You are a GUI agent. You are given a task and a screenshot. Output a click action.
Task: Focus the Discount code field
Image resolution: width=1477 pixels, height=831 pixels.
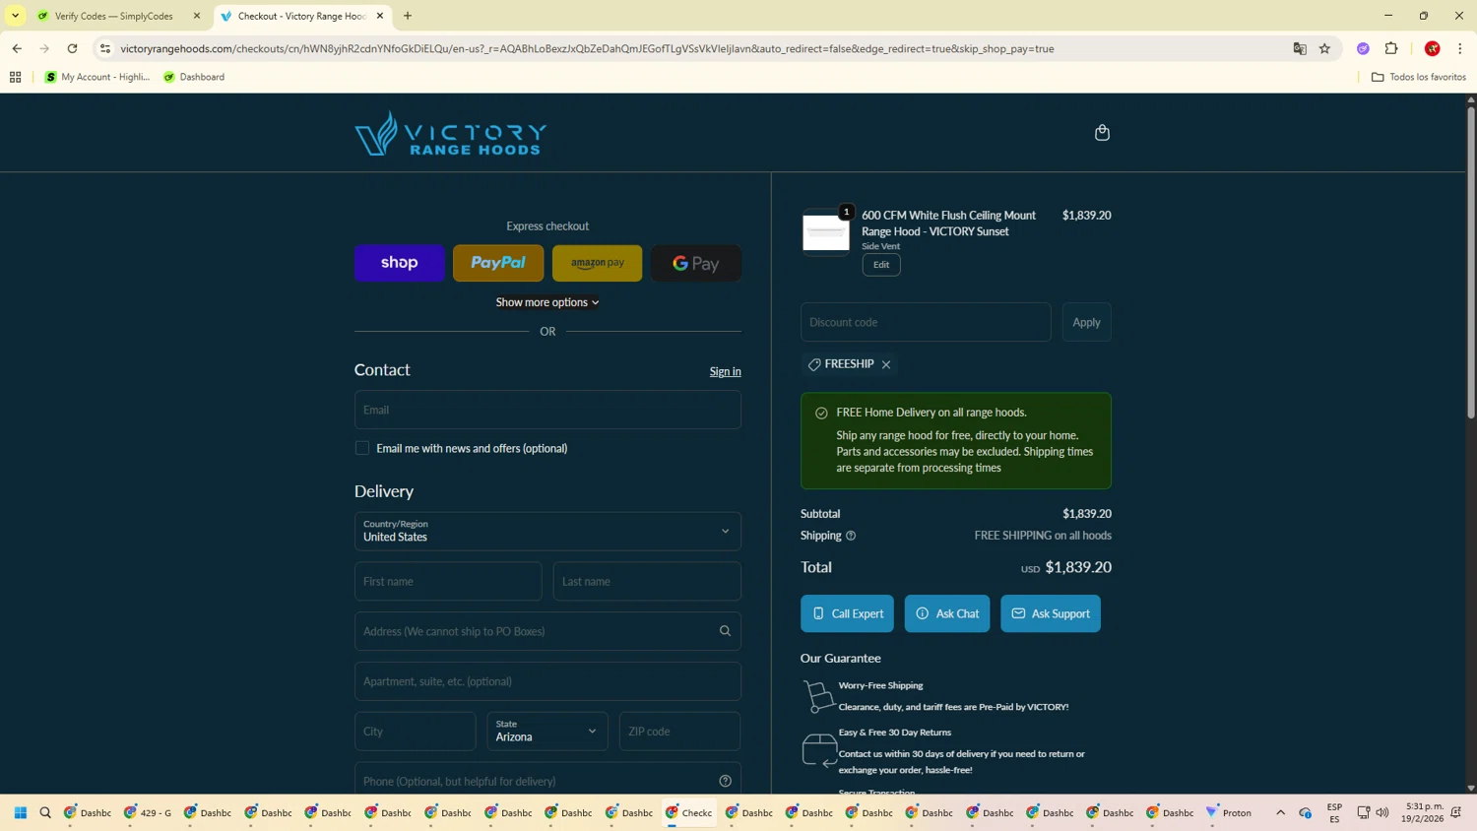coord(926,322)
